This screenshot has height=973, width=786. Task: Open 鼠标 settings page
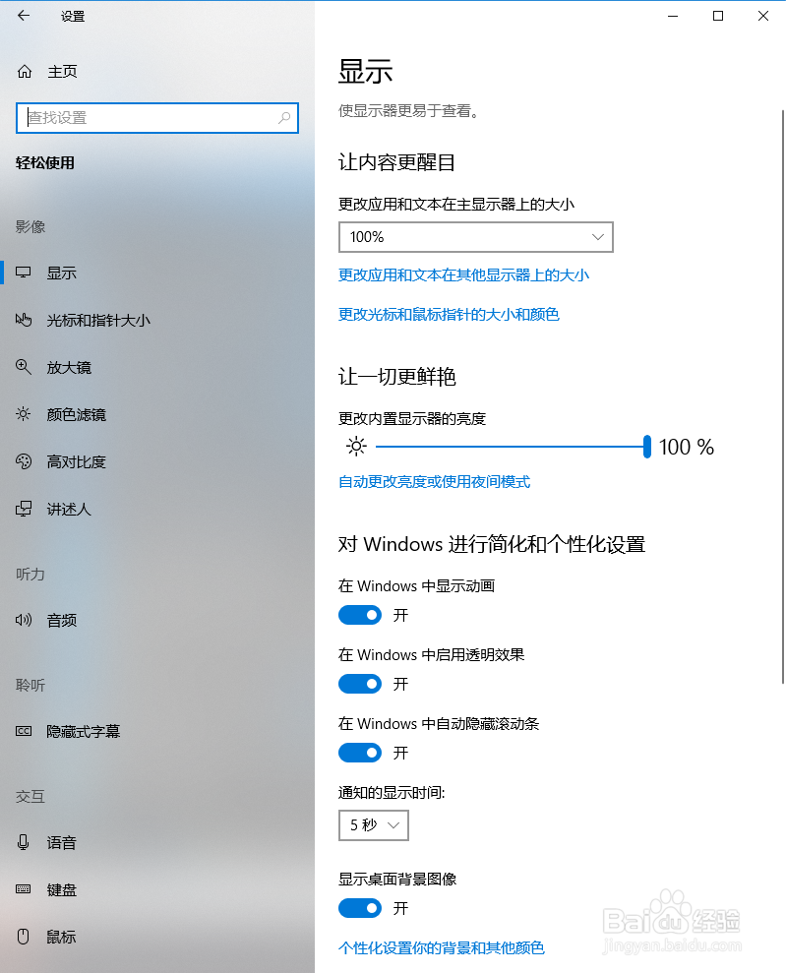[61, 937]
